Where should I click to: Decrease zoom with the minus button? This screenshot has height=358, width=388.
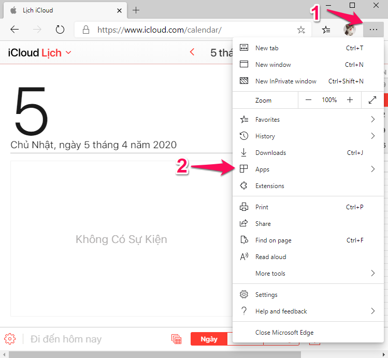[x=308, y=100]
